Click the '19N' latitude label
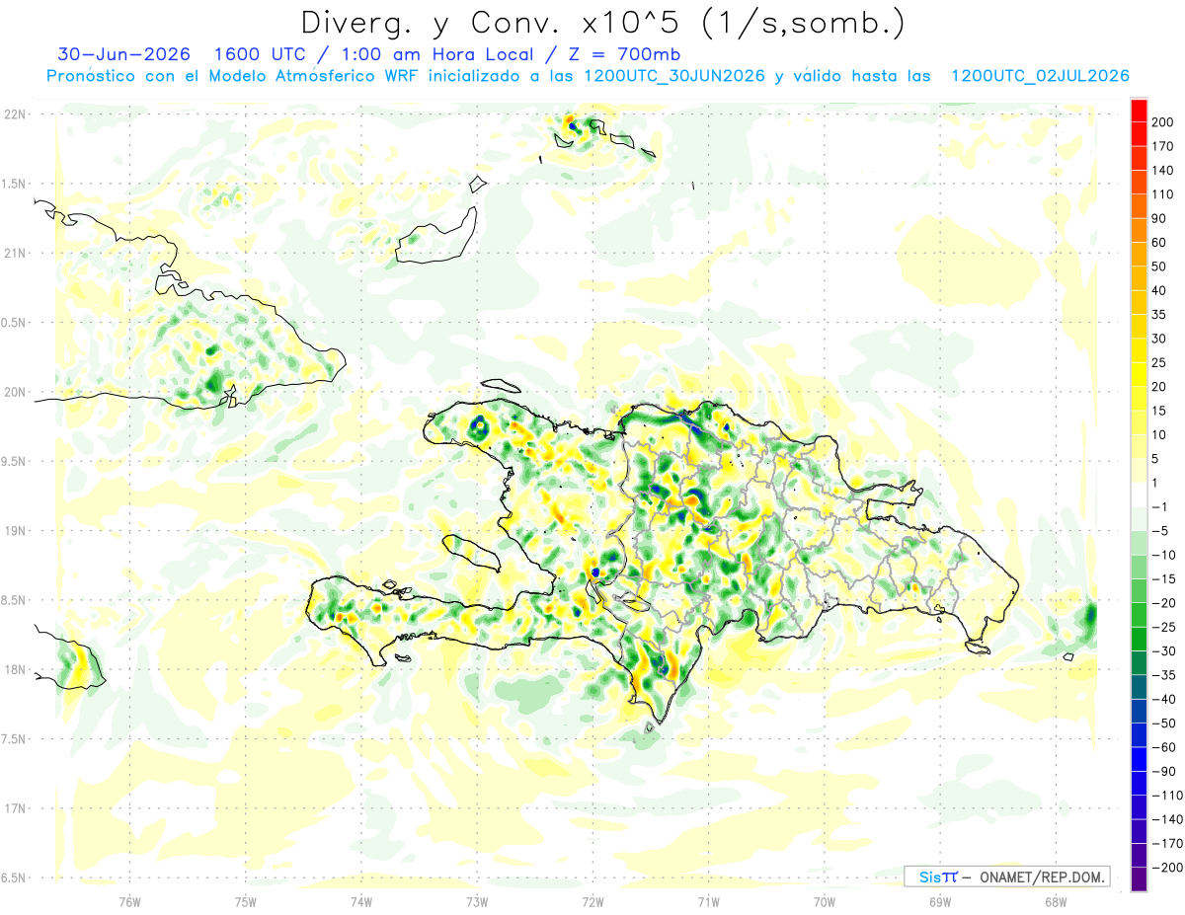Viewport: 1185px width, 915px height. (x=15, y=531)
